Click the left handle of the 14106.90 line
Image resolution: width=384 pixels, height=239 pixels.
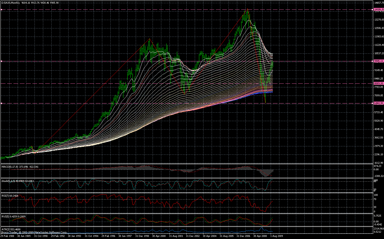1,9
